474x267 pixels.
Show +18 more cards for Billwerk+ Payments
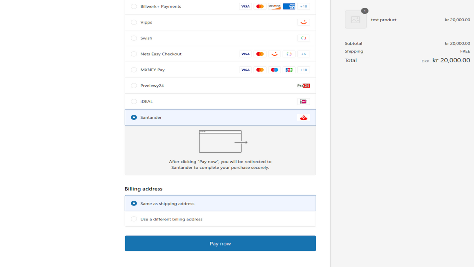(304, 6)
